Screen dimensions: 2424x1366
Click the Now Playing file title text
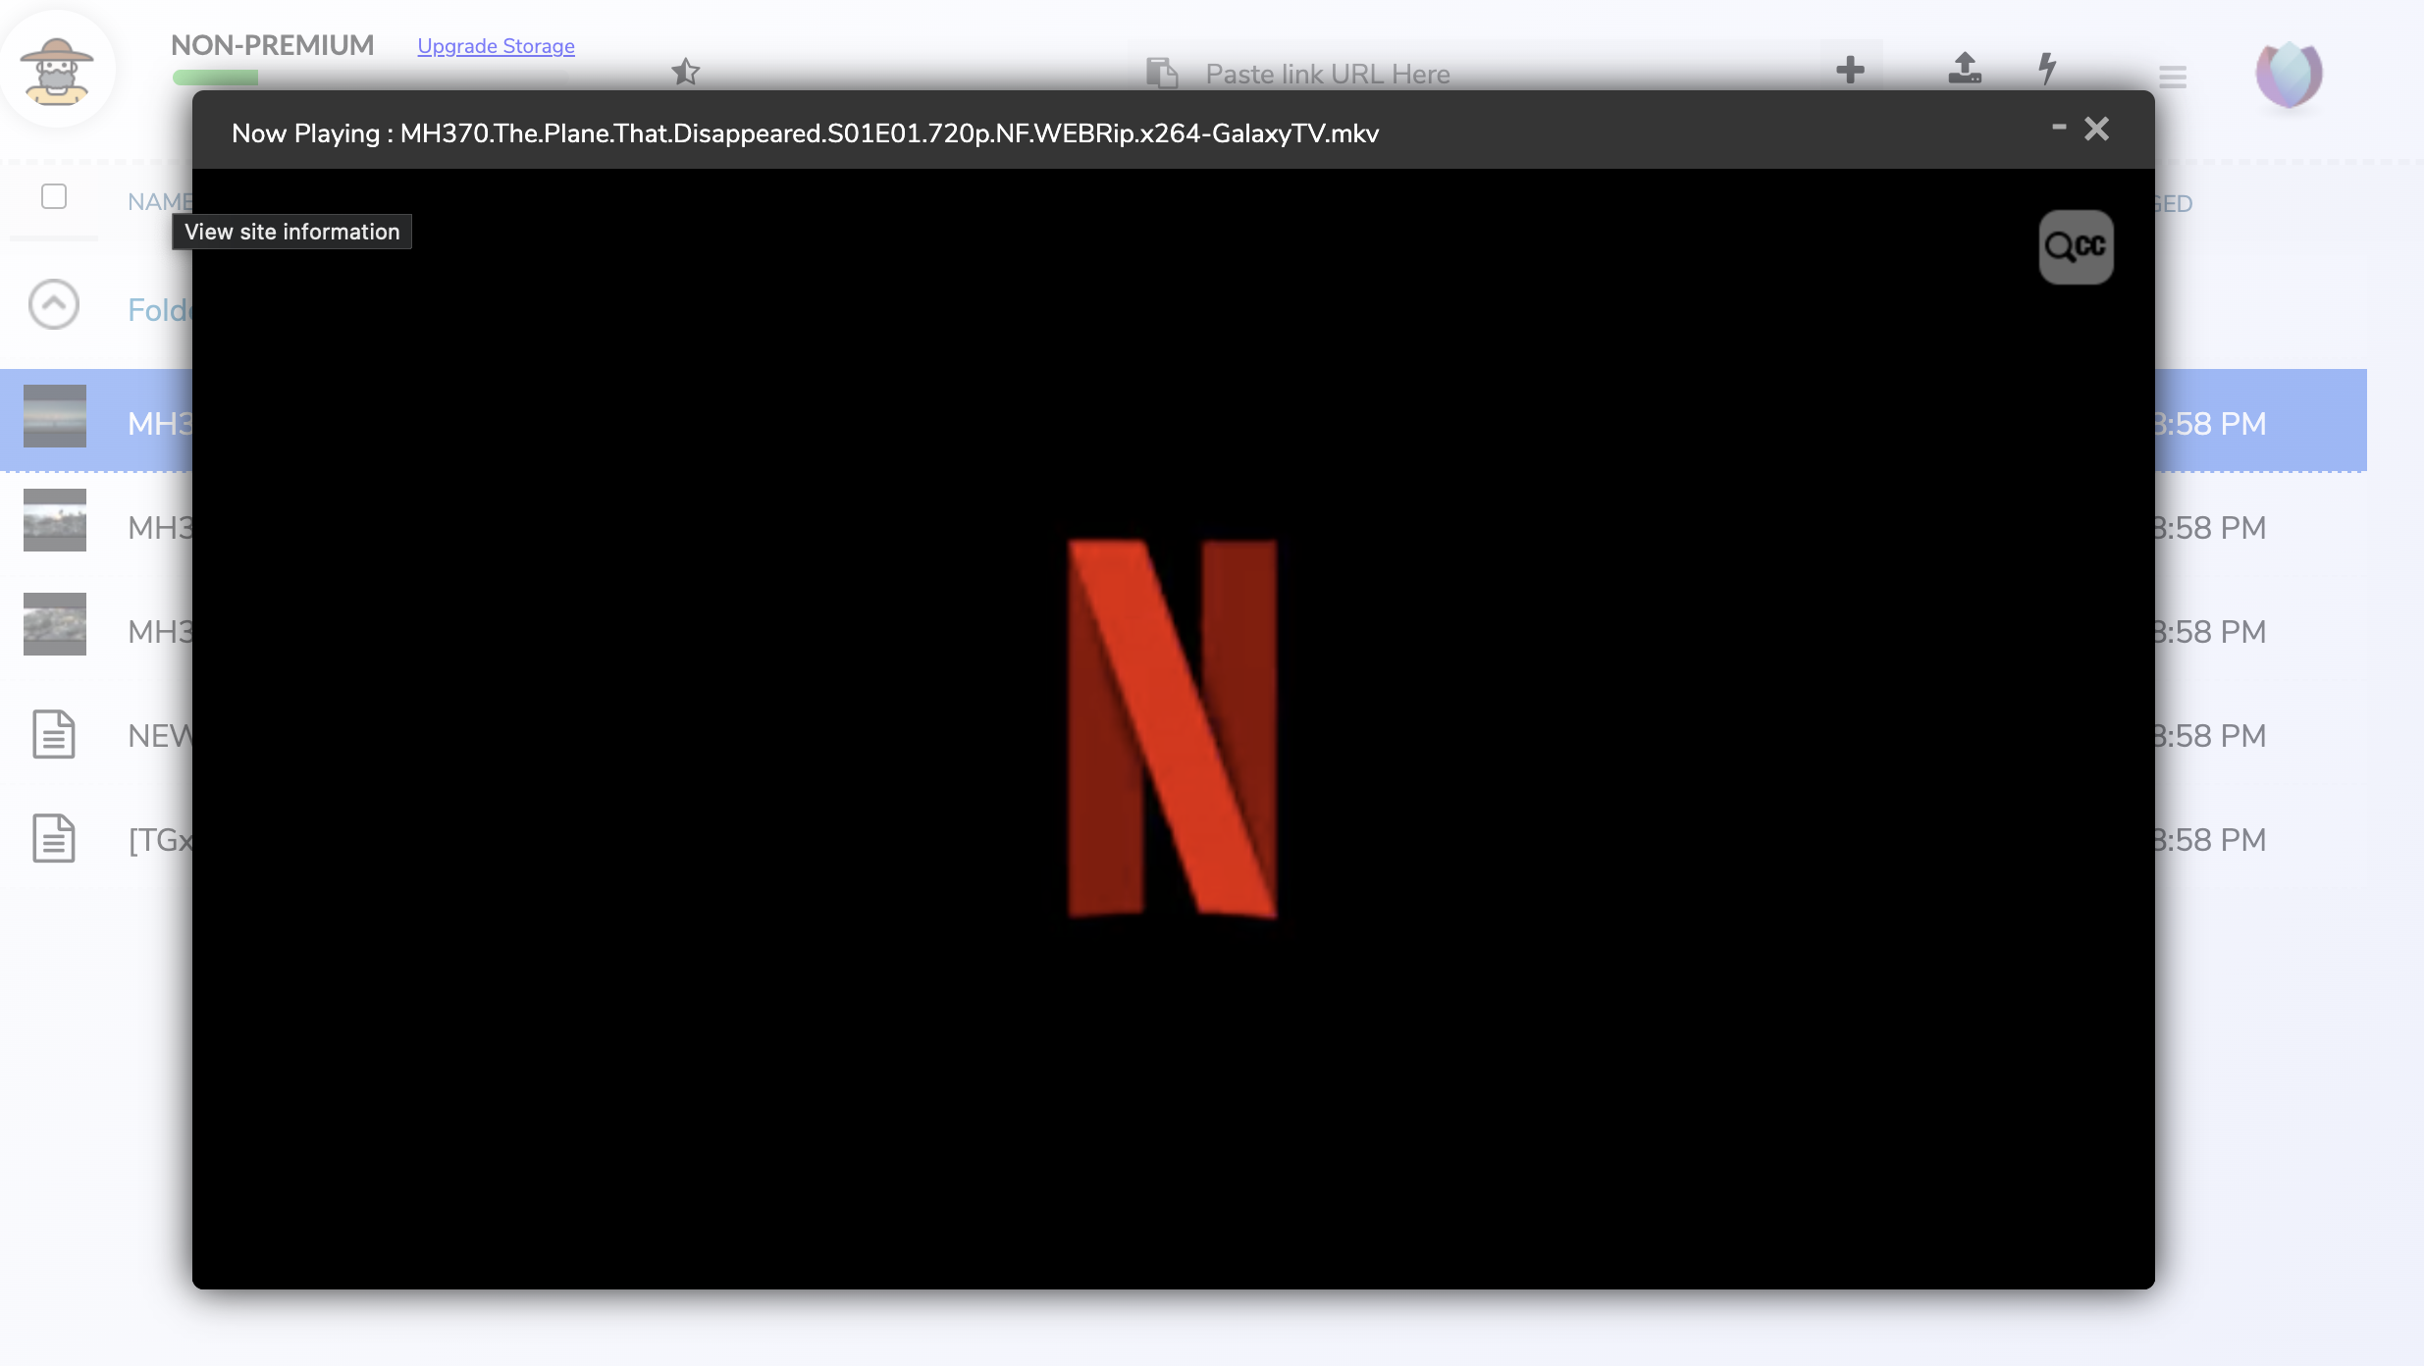(x=805, y=133)
